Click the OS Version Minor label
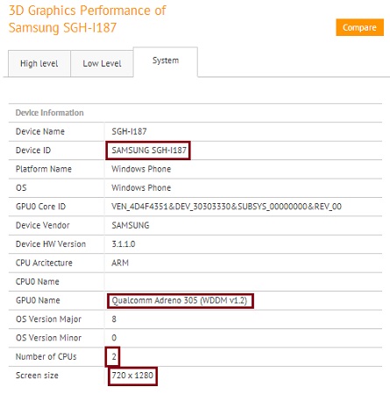The width and height of the screenshot is (390, 394). tap(48, 338)
